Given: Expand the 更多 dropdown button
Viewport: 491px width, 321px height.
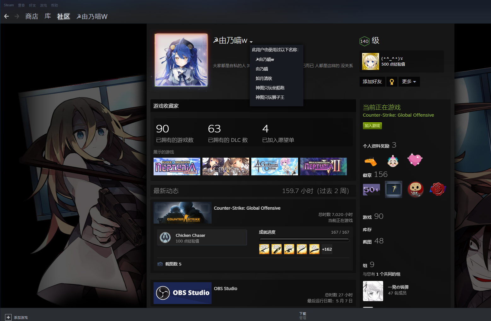Looking at the screenshot, I should (x=409, y=82).
